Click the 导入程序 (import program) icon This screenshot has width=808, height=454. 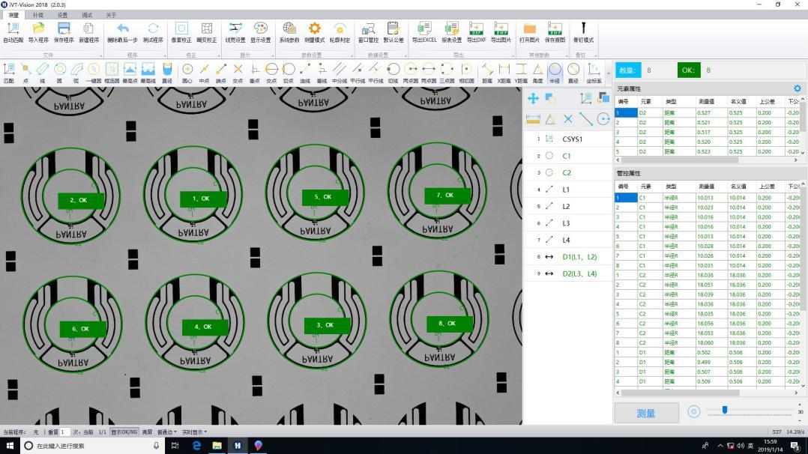(x=38, y=30)
